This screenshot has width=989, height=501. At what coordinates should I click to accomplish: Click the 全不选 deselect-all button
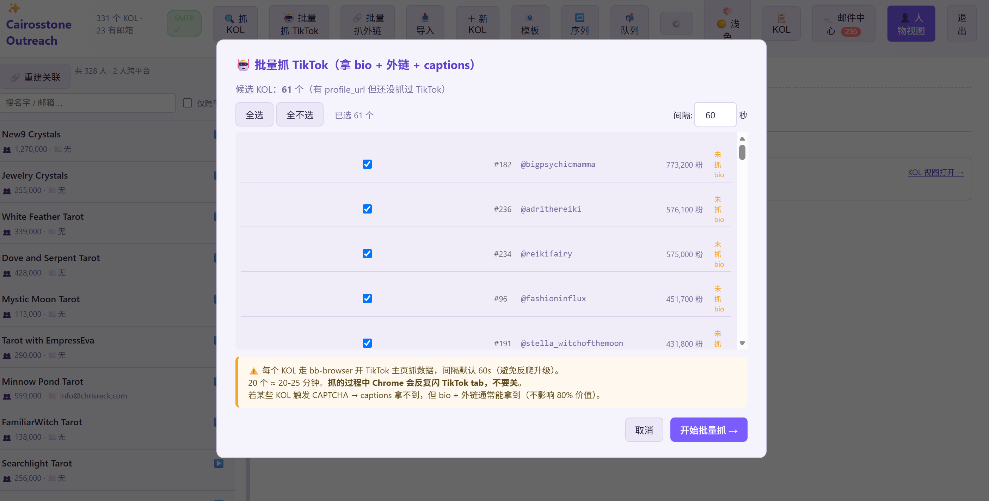(300, 115)
